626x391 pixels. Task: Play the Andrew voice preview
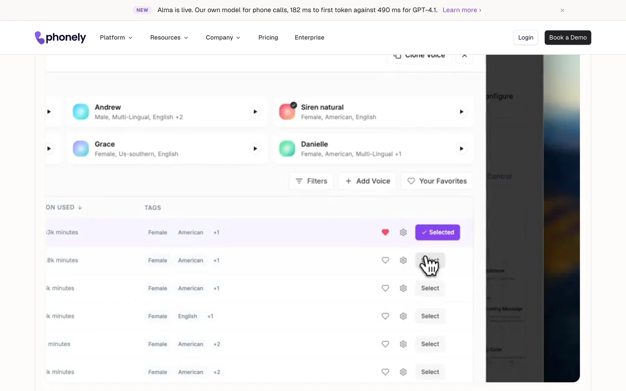pos(255,112)
